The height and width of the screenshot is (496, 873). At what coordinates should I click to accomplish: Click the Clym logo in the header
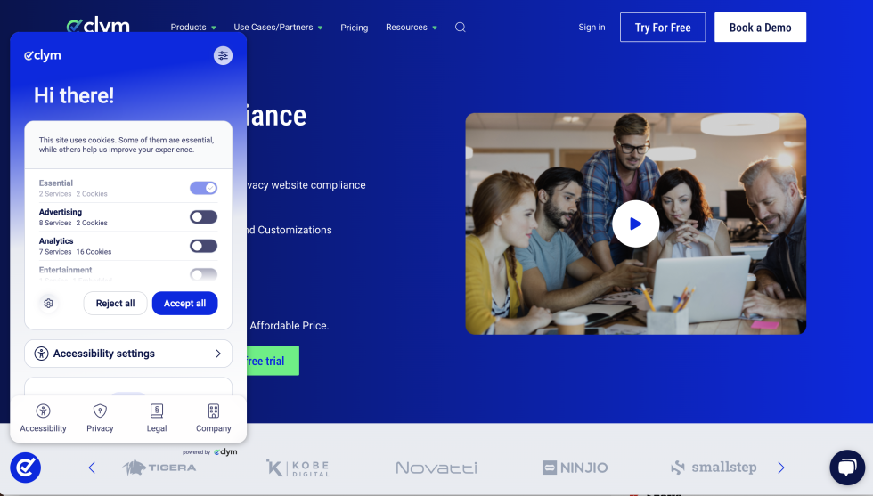coord(99,26)
